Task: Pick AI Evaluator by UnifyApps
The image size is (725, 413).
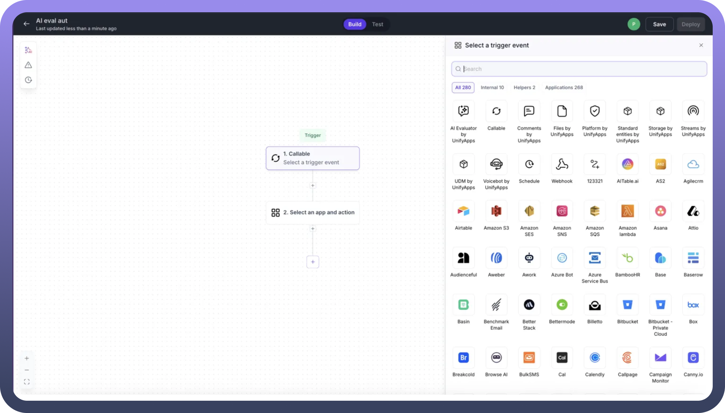Action: (463, 111)
